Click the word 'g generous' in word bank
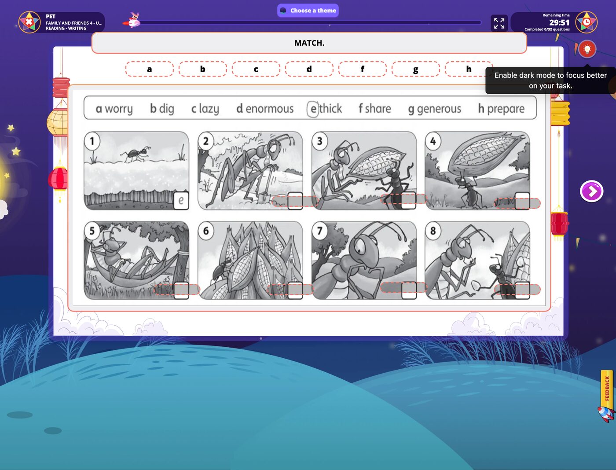The width and height of the screenshot is (616, 470). [435, 109]
